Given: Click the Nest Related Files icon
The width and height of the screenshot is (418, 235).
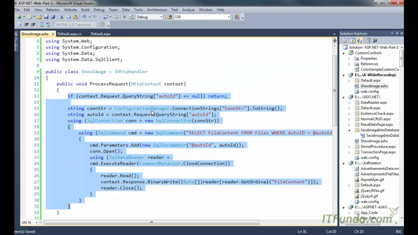Looking at the screenshot, I should coord(360,40).
